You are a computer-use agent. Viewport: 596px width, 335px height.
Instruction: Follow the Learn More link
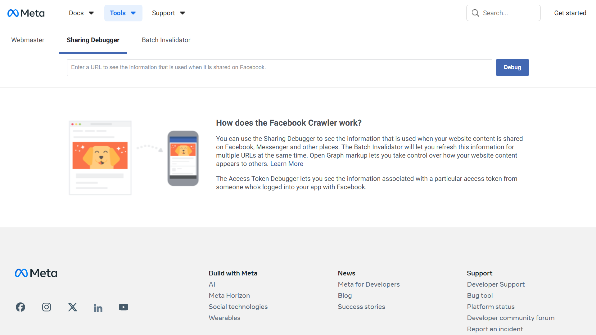point(287,164)
